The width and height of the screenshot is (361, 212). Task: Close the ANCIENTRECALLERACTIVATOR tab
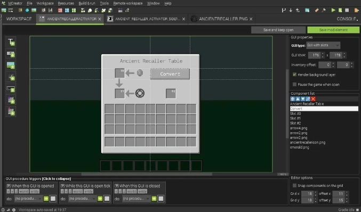click(x=100, y=19)
